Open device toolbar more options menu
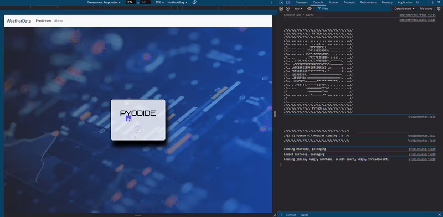Viewport: 443px width, 217px height. click(272, 2)
